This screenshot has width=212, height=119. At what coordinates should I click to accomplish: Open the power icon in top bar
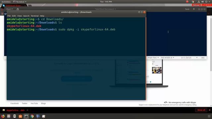pyautogui.click(x=206, y=2)
